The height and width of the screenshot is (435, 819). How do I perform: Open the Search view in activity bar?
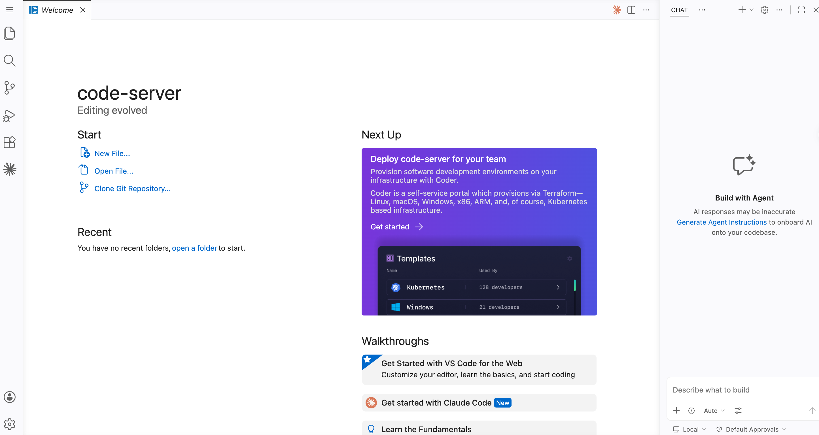coord(10,60)
